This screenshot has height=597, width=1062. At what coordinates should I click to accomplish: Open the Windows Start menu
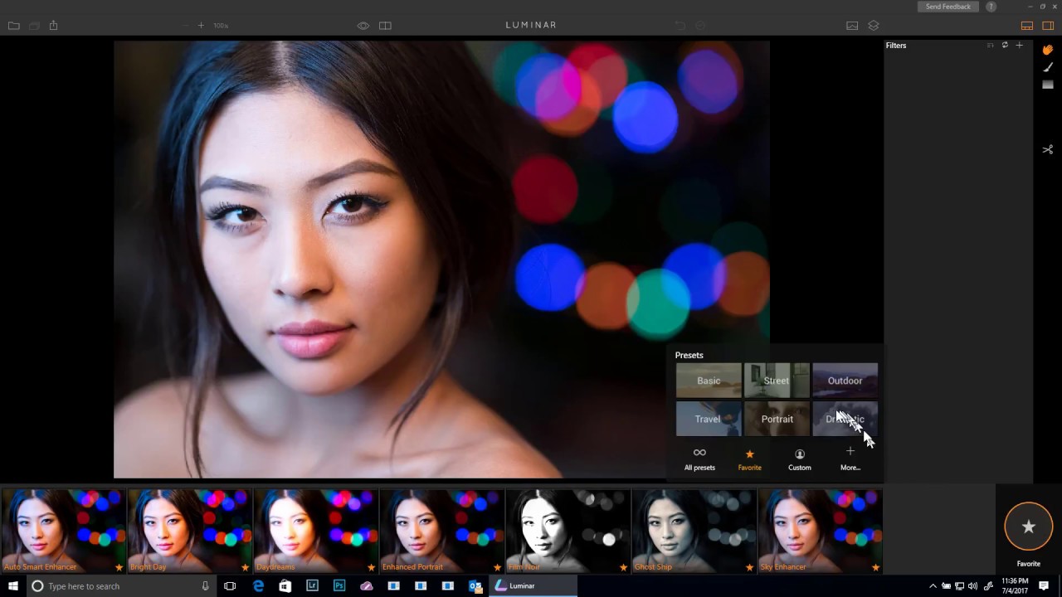[x=13, y=586]
